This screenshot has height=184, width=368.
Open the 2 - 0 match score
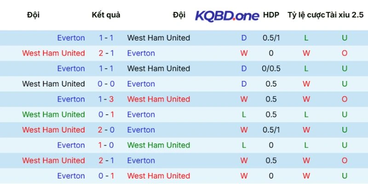[106, 130]
